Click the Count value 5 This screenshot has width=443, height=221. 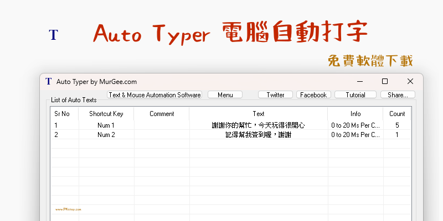point(397,125)
